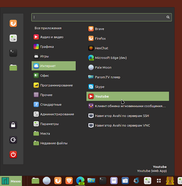Switch to Microsoft Edge dev on the panel
Image resolution: width=182 pixels, height=186 pixels.
[x=80, y=181]
